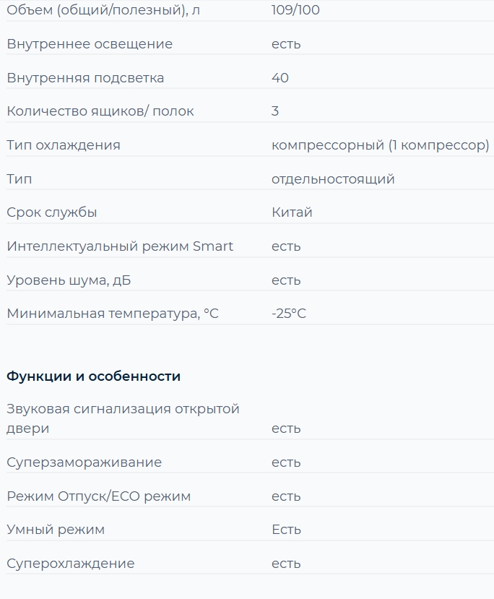
Task: Click the 'Функции и особенности' section heading
Action: point(94,376)
